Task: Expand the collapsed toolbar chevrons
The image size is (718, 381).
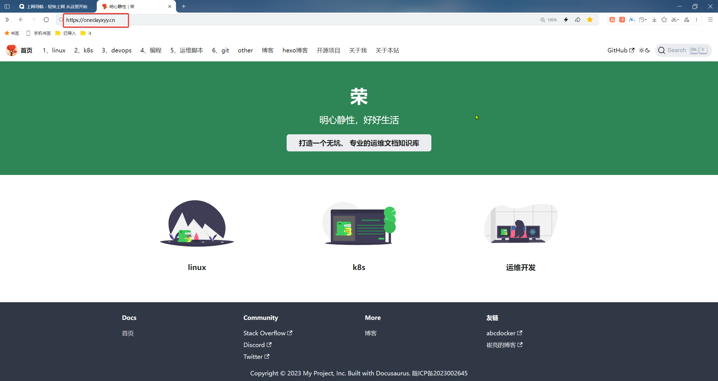Action: [x=7, y=20]
